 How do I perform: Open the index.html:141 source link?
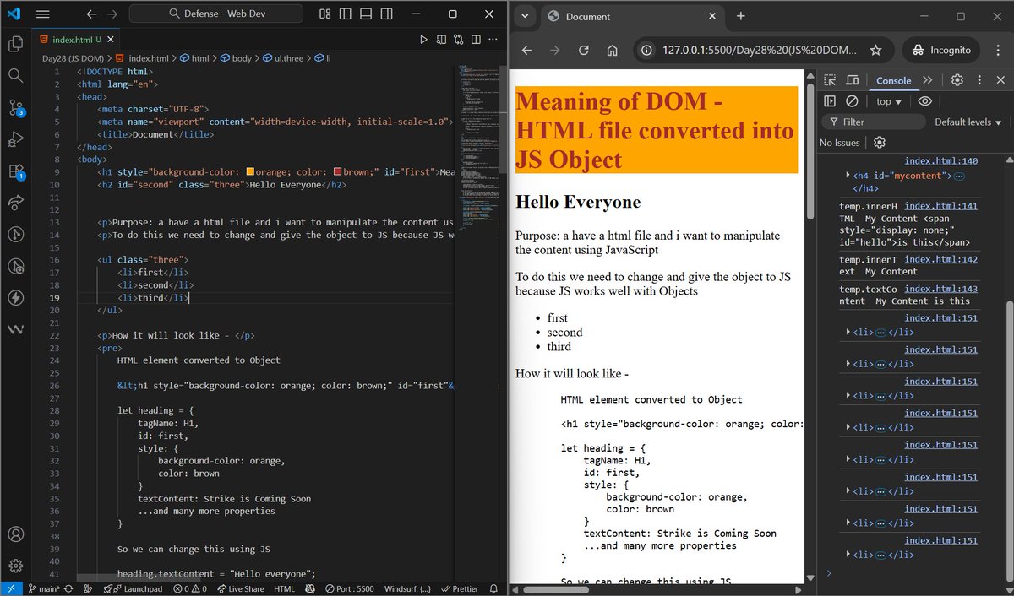pos(940,205)
